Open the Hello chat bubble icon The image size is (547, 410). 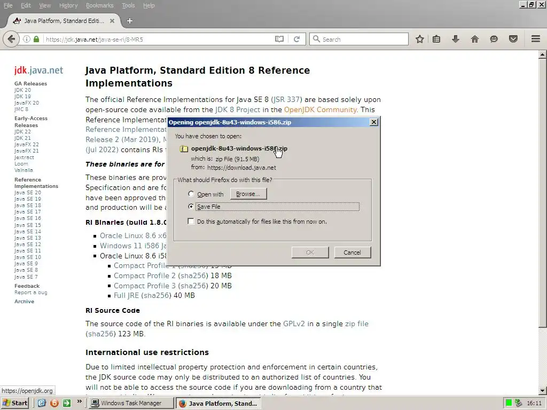pos(494,39)
